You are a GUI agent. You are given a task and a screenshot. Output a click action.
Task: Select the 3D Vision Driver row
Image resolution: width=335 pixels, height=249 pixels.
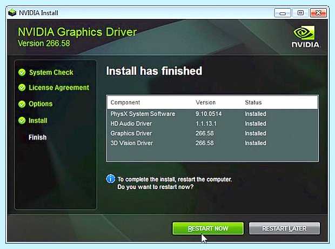click(x=212, y=143)
